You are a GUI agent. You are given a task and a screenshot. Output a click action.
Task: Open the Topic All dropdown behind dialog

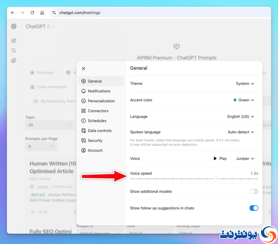point(50,125)
